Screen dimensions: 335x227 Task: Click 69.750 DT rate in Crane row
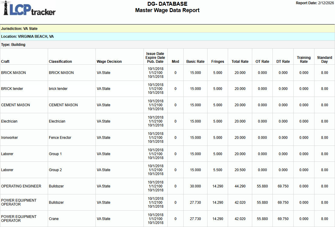point(283,219)
